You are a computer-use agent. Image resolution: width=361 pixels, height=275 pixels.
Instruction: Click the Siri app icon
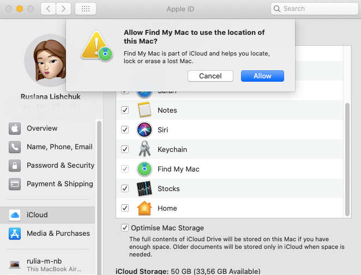pos(145,130)
